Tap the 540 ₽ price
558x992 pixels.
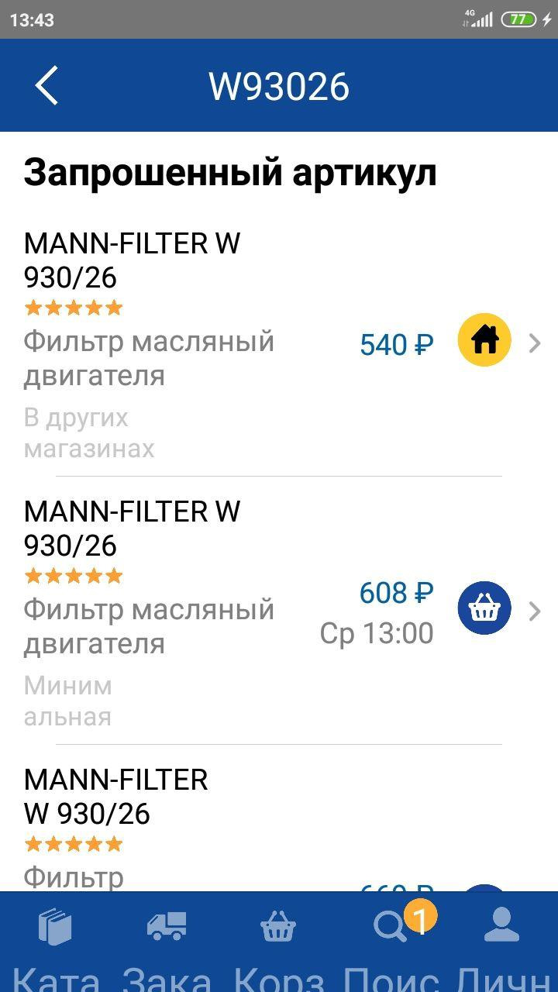pyautogui.click(x=396, y=345)
